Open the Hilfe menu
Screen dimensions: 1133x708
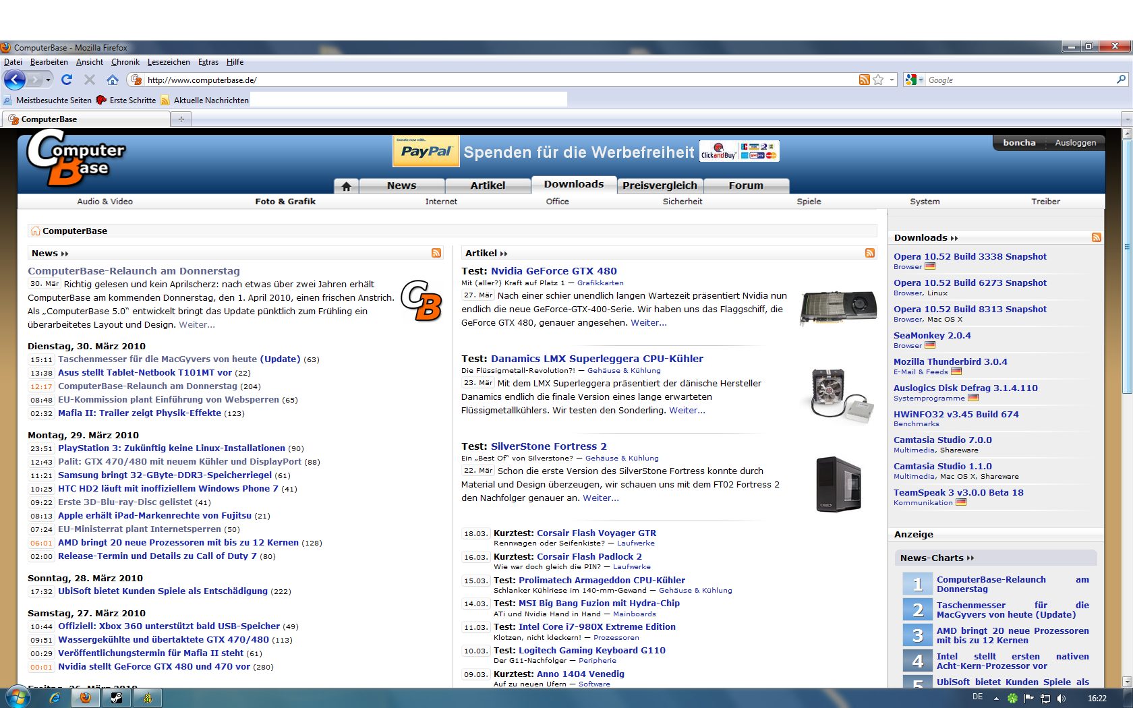235,62
